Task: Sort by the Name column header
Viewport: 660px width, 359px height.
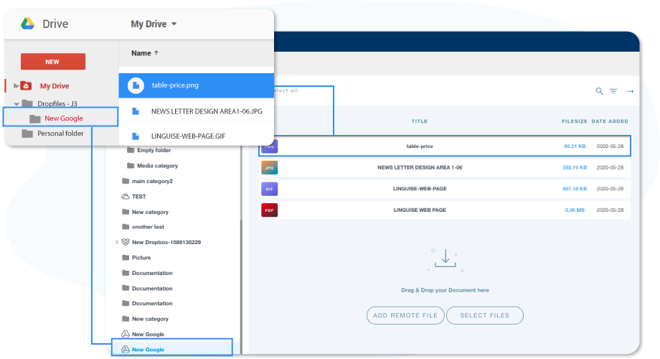Action: tap(141, 53)
